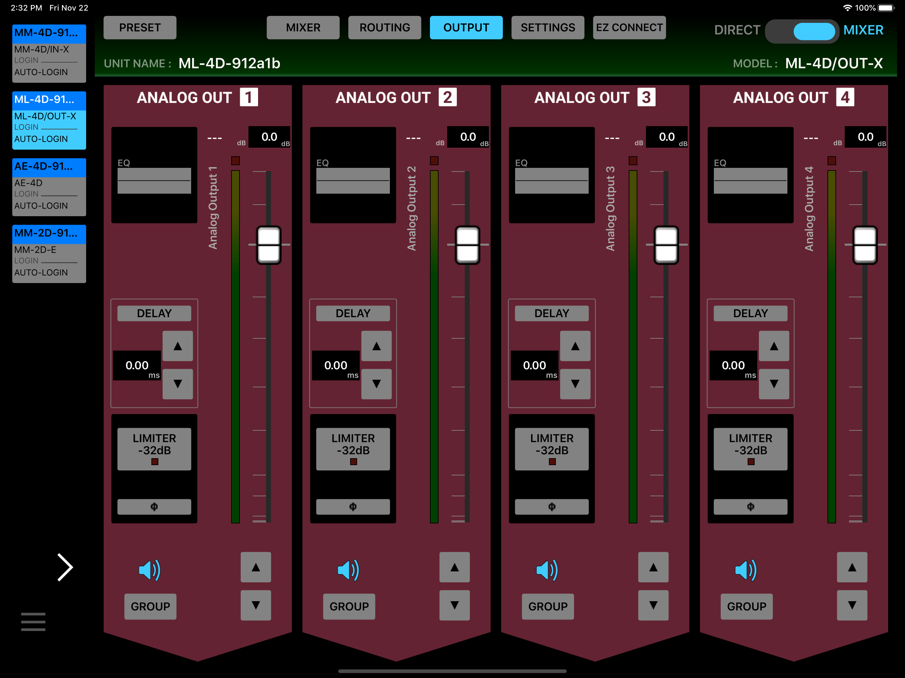
Task: Nudge Analog Out 2 level up arrow
Action: [454, 567]
